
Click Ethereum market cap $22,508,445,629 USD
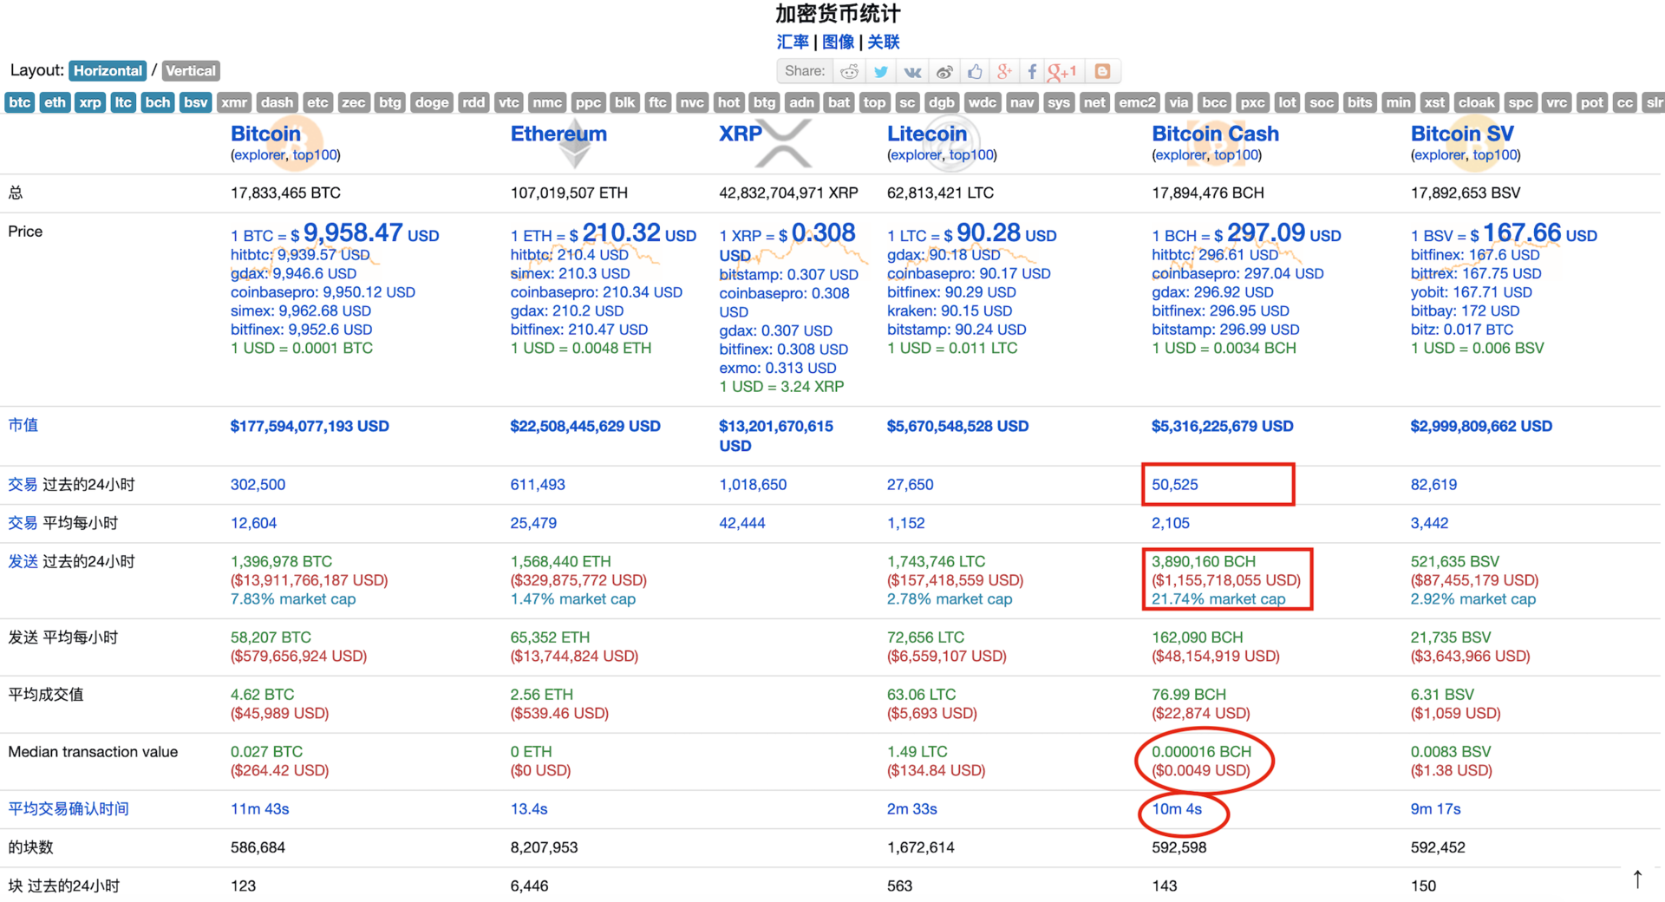coord(585,426)
